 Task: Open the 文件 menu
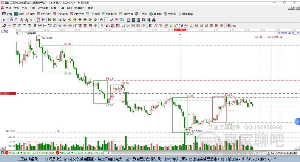point(8,8)
